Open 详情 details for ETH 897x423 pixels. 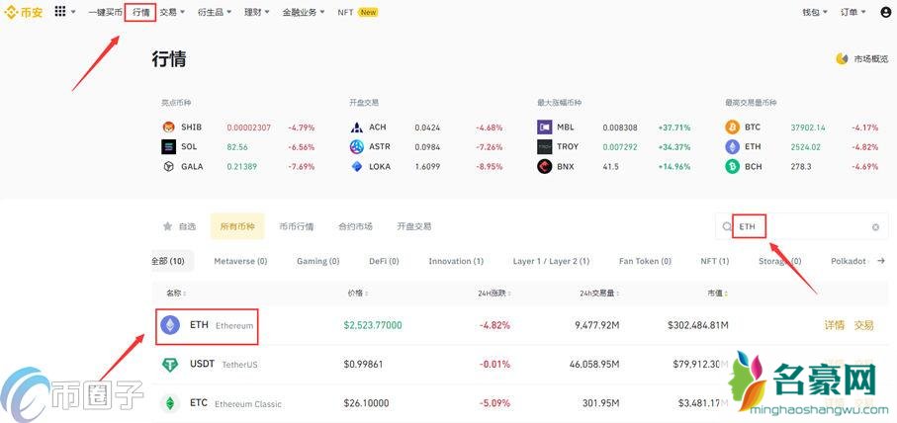click(834, 325)
